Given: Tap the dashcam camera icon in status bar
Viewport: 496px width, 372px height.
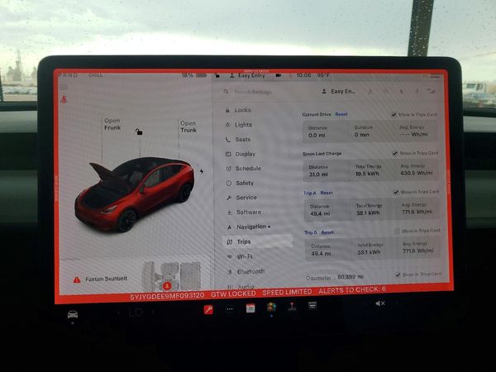Looking at the screenshot, I should coord(278,75).
